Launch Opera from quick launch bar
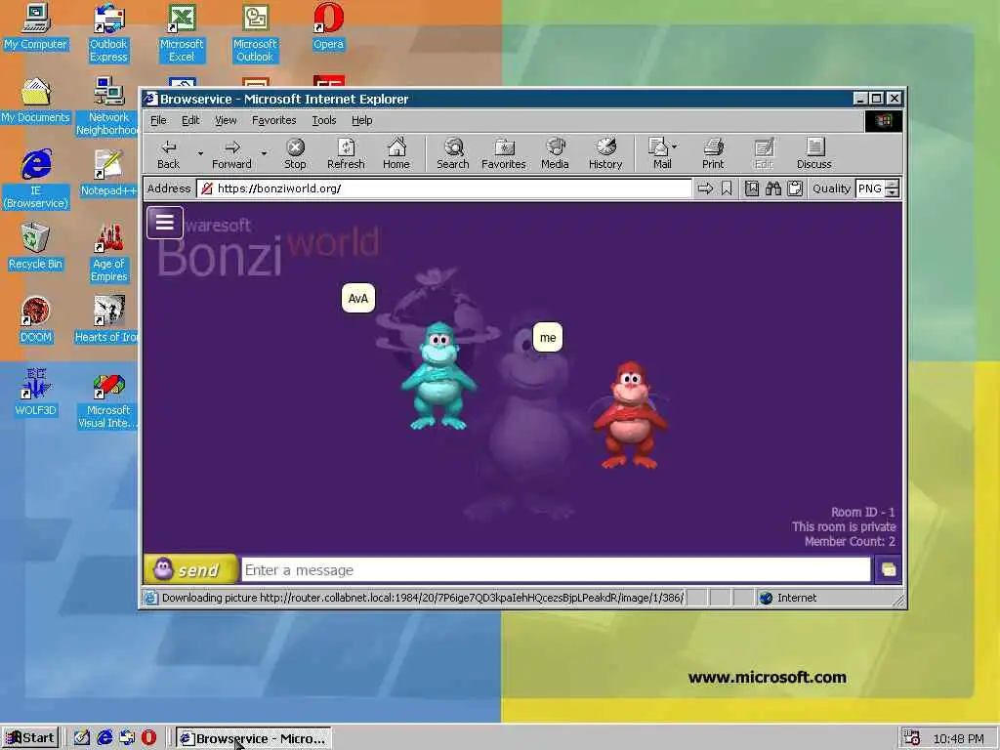The height and width of the screenshot is (750, 1000). click(x=148, y=738)
